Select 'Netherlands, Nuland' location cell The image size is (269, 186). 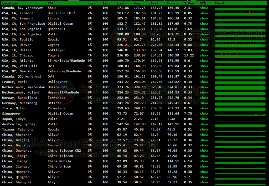point(20,92)
